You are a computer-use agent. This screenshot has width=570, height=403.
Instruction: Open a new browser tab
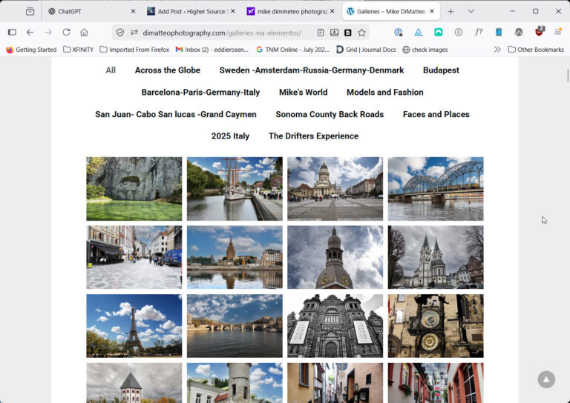(x=451, y=12)
